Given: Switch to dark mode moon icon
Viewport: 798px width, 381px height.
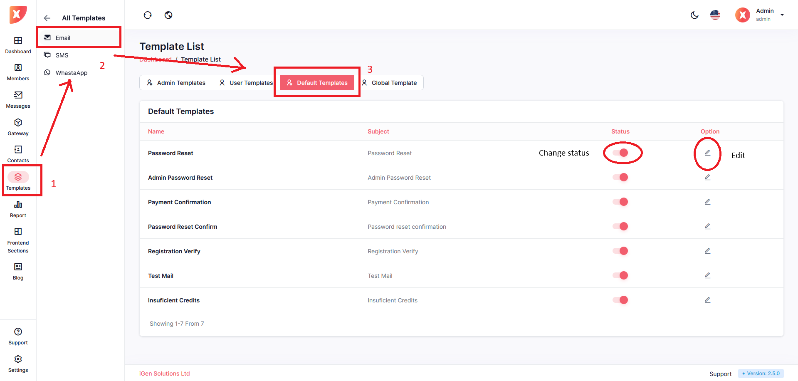Looking at the screenshot, I should tap(694, 15).
